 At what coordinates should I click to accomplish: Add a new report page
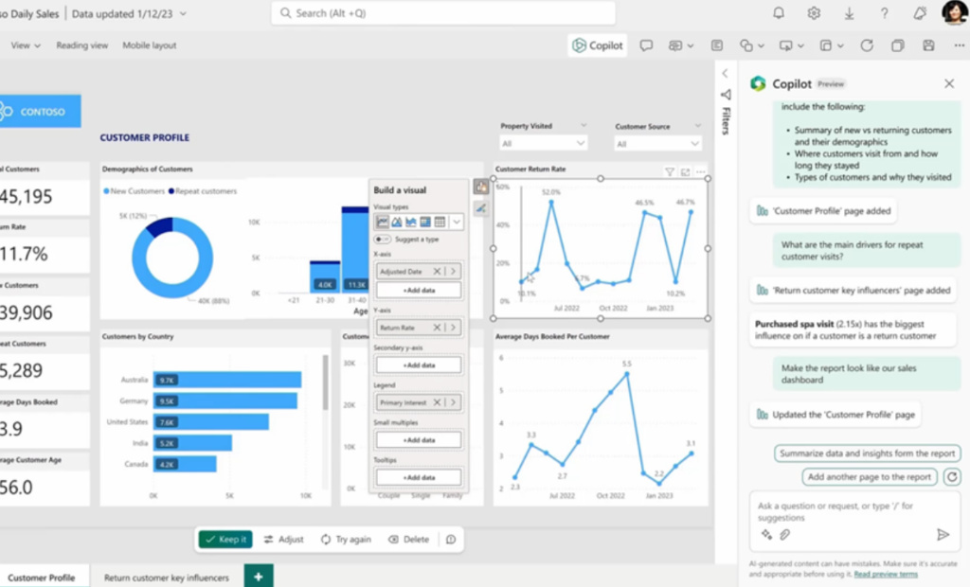point(259,577)
